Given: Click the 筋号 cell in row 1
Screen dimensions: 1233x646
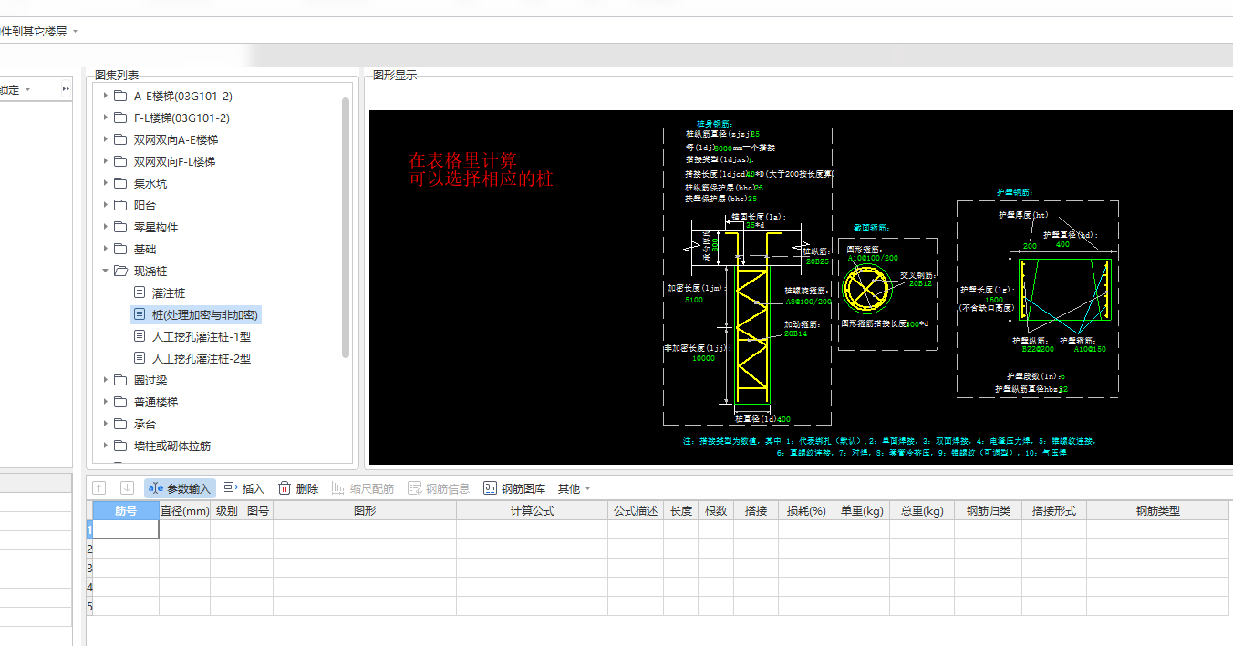Looking at the screenshot, I should point(126,529).
